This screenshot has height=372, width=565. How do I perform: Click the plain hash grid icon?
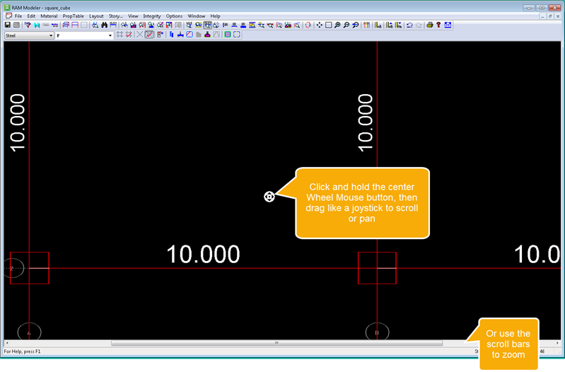click(x=120, y=35)
